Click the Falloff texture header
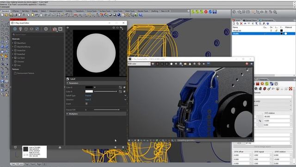Image resolution: width=296 pixels, height=167 pixels. [96, 79]
